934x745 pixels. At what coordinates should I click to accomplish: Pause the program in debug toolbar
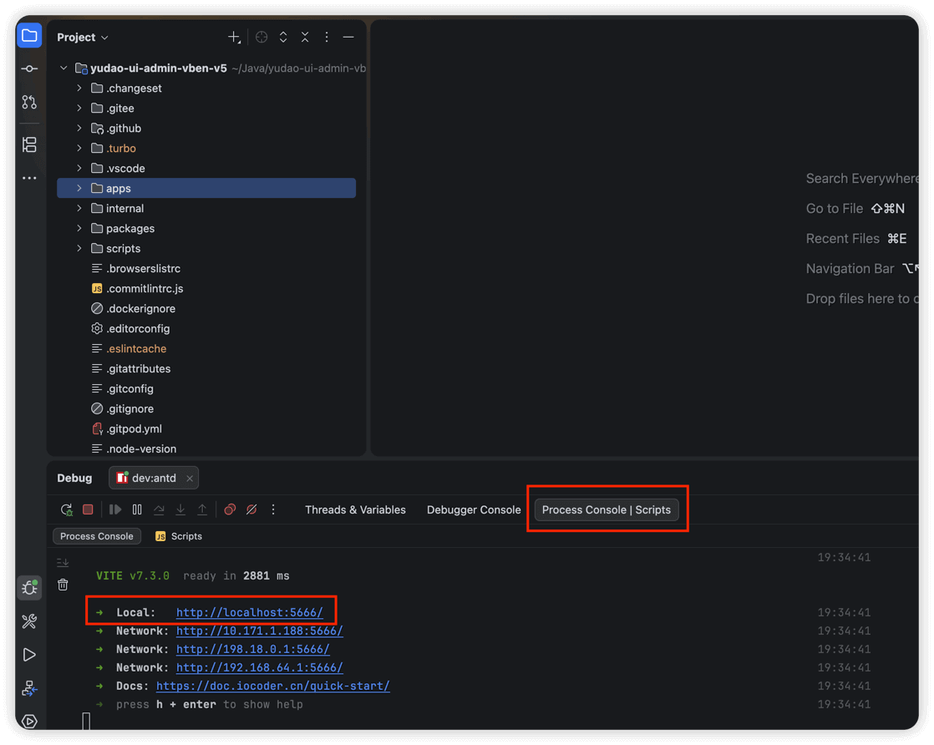pos(137,509)
